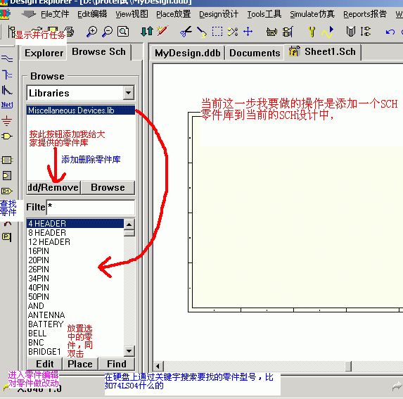Click the zoom out magnifier icon
Screen dimensions: 403x399
pyautogui.click(x=107, y=32)
